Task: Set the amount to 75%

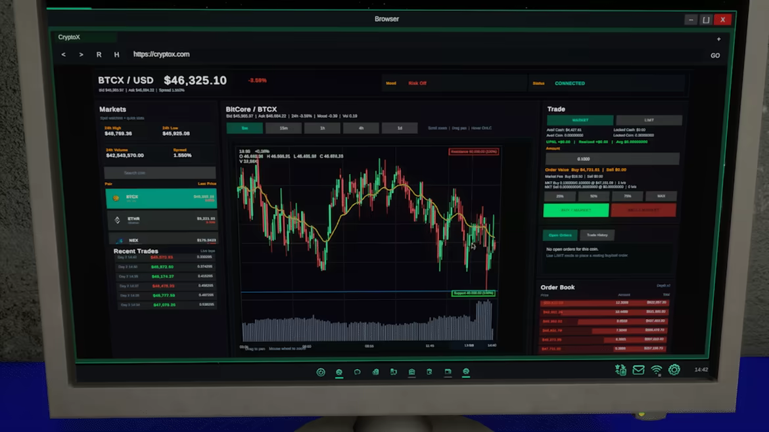Action: click(x=627, y=196)
